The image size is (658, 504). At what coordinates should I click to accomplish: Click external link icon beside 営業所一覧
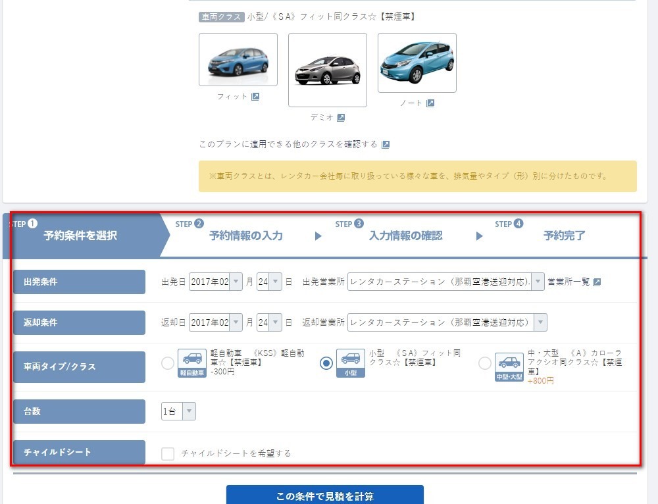click(x=597, y=282)
